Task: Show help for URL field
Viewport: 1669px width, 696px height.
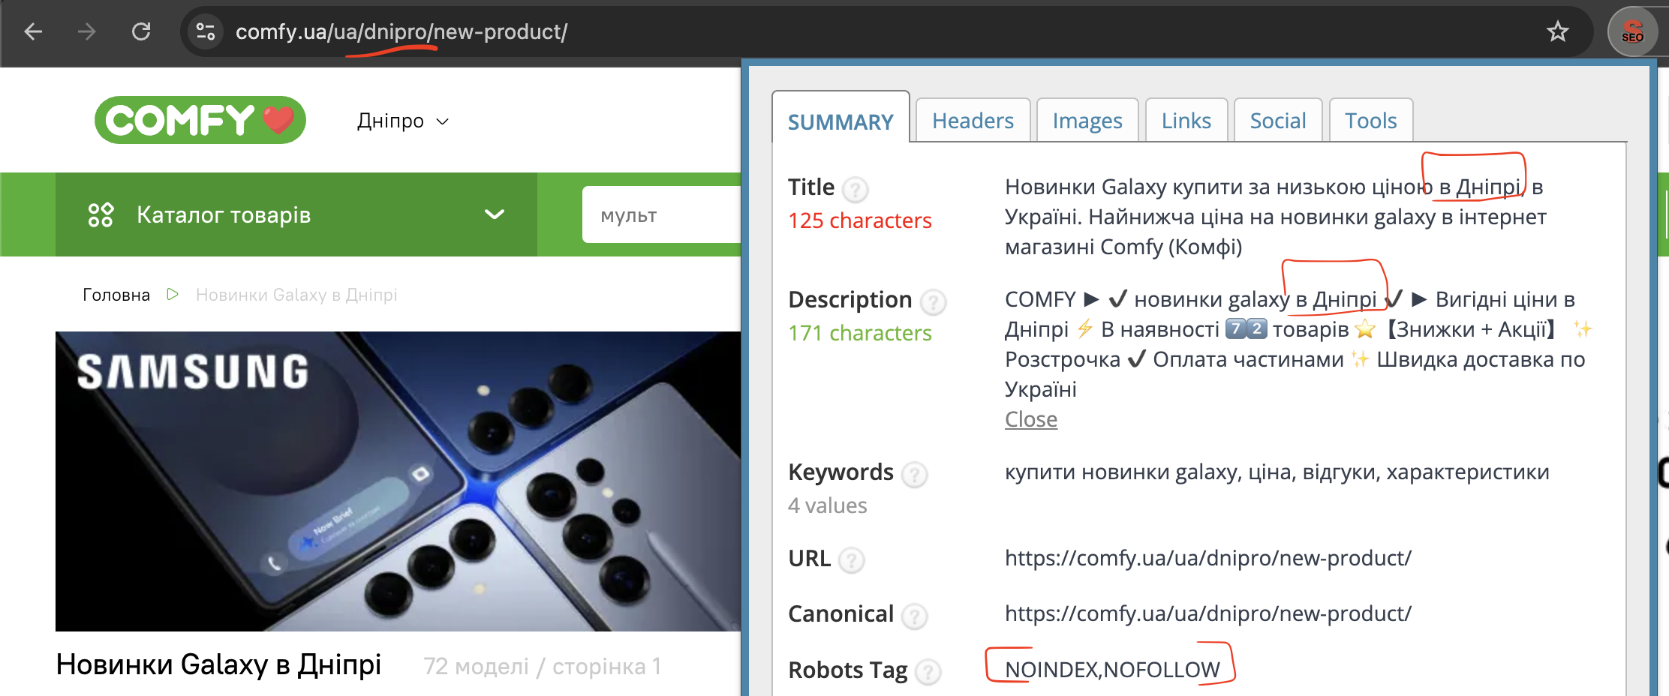Action: point(851,560)
